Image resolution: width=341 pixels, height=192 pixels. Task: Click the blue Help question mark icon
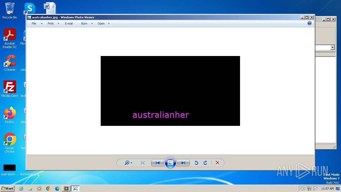click(309, 23)
